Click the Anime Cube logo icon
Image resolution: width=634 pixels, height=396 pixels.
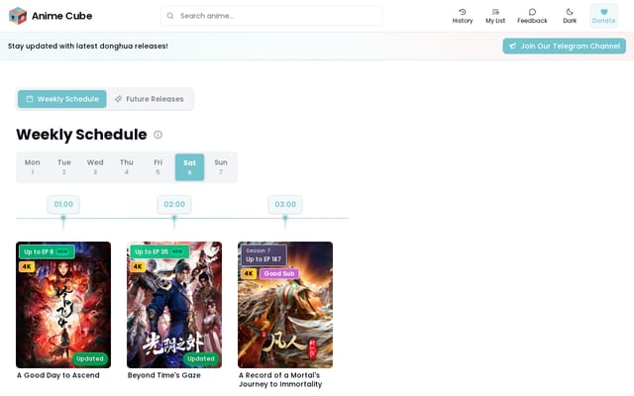pos(18,16)
